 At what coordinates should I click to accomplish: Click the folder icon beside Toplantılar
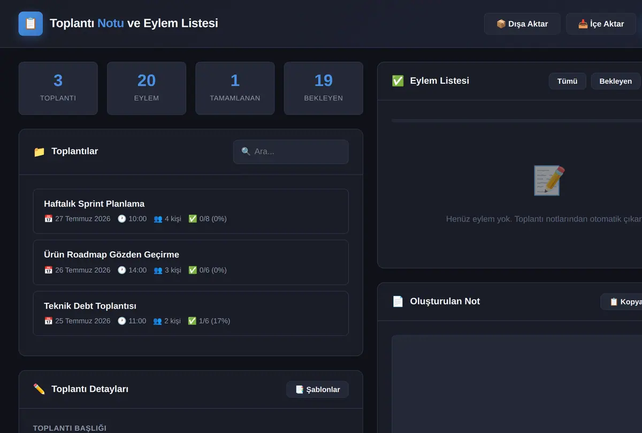39,152
